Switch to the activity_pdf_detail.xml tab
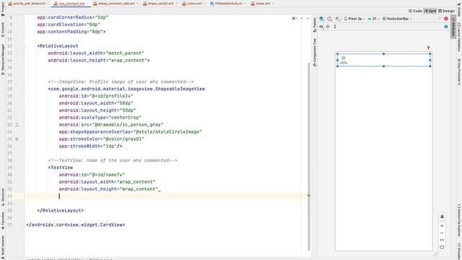 (29, 4)
